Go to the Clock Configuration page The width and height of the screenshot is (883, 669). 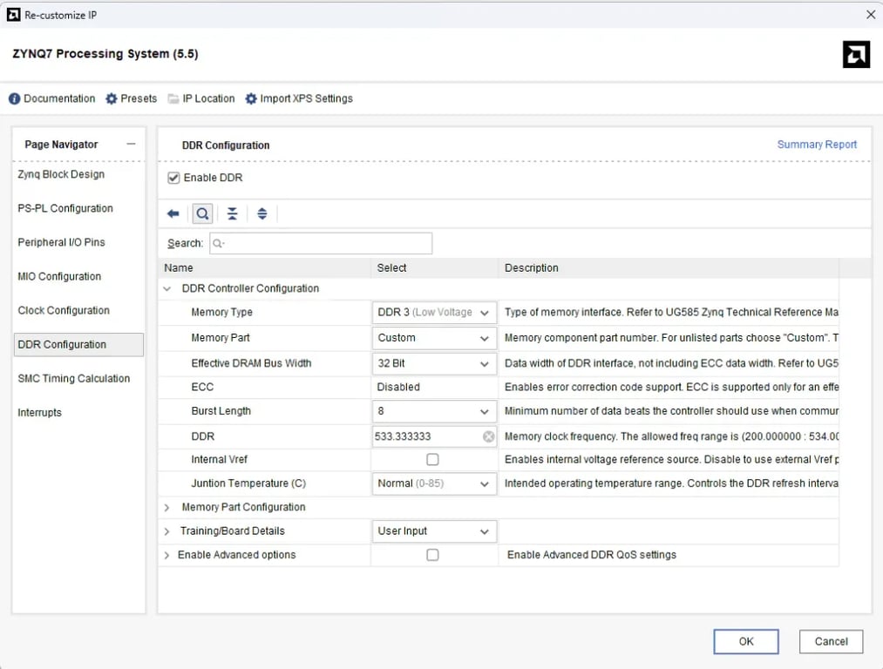64,310
